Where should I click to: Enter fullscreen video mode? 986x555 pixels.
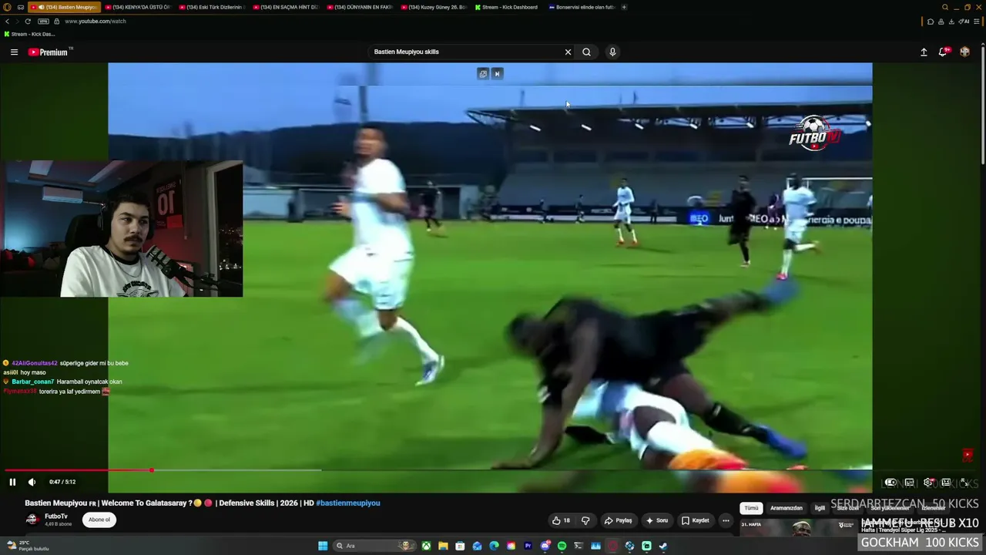pos(964,483)
